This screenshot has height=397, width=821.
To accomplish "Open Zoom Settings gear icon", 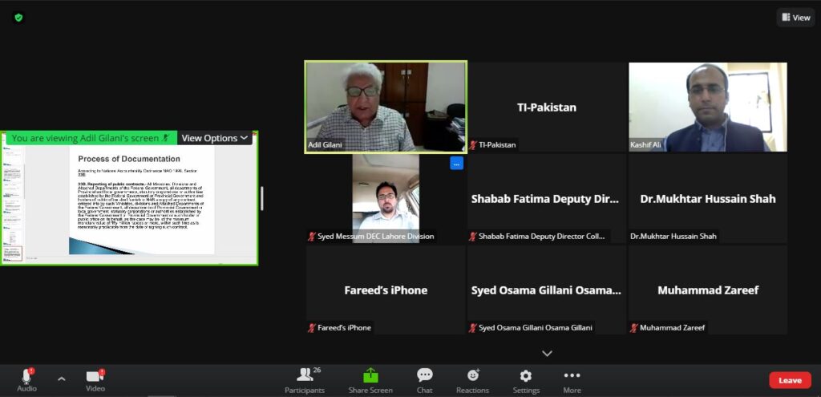I will [526, 375].
